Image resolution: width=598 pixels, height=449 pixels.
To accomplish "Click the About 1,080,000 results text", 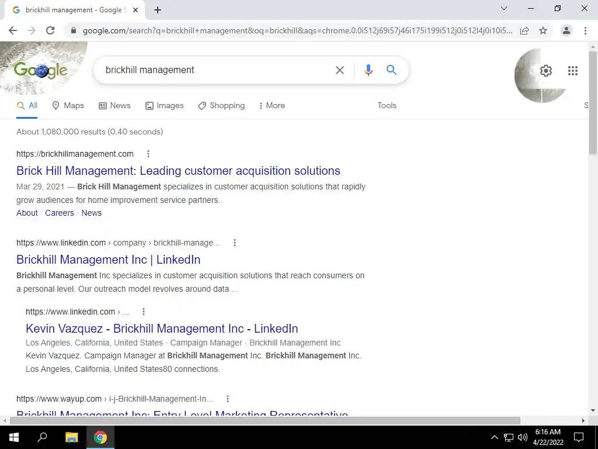I will (x=89, y=132).
